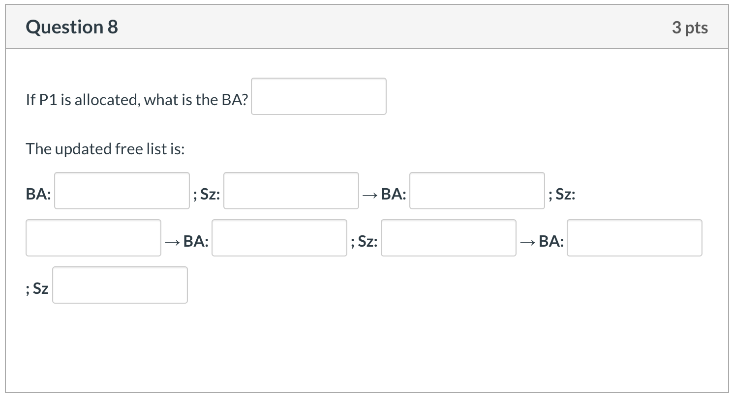This screenshot has height=398, width=733.
Task: Click the '; Sz:' label after first BA box
Action: pyautogui.click(x=207, y=195)
